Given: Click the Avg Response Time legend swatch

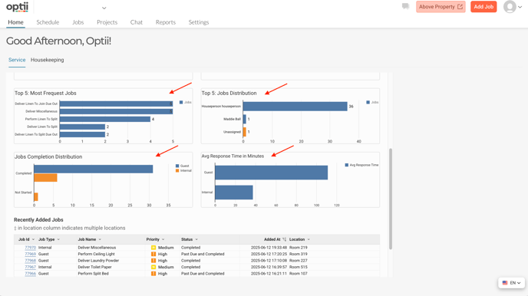Looking at the screenshot, I should [x=347, y=165].
